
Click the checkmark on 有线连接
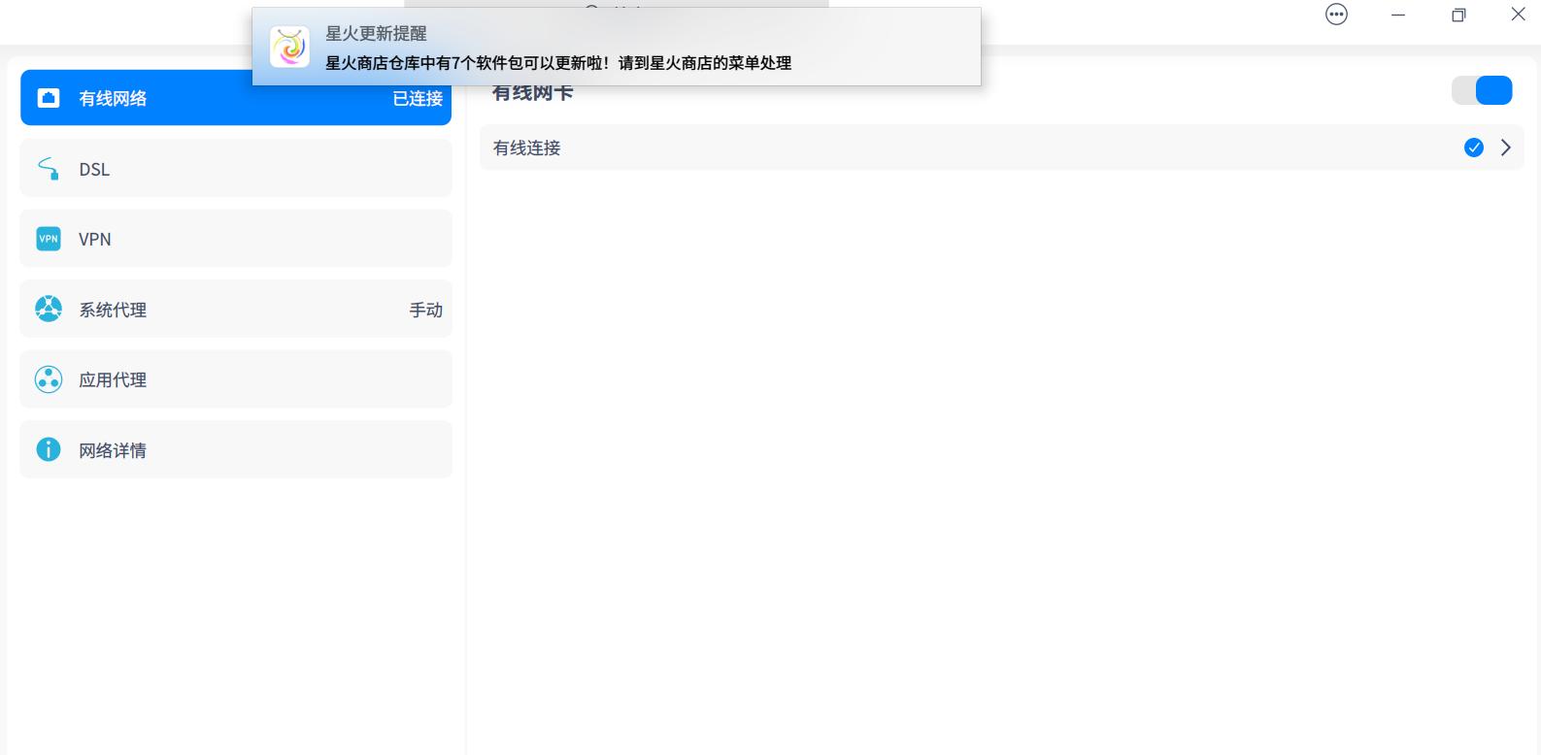click(x=1474, y=148)
